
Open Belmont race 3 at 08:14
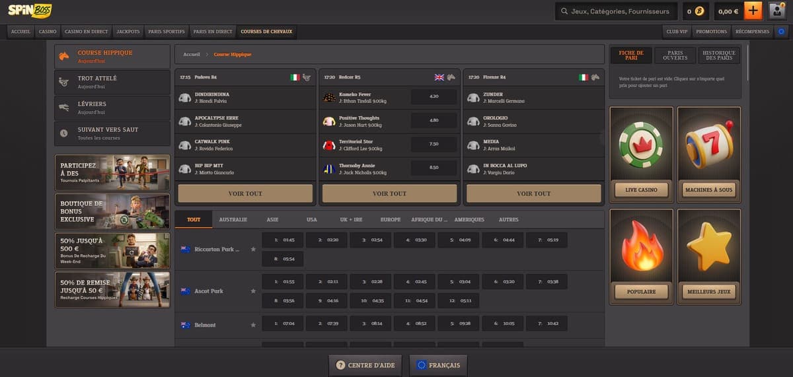(x=370, y=324)
